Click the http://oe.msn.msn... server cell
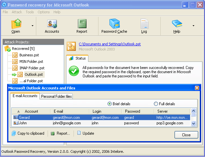This screenshot has height=157, width=205. pos(172,118)
